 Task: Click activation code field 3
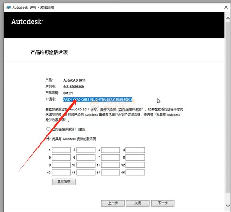click(111, 150)
